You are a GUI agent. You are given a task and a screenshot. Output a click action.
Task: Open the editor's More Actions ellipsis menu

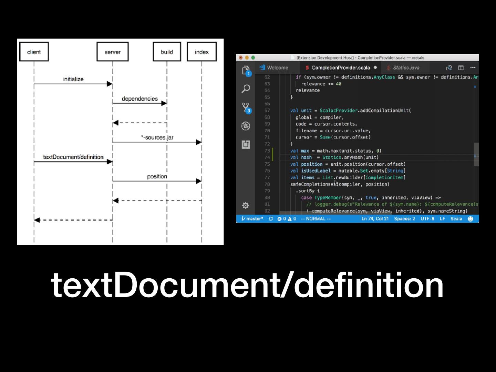(x=473, y=68)
